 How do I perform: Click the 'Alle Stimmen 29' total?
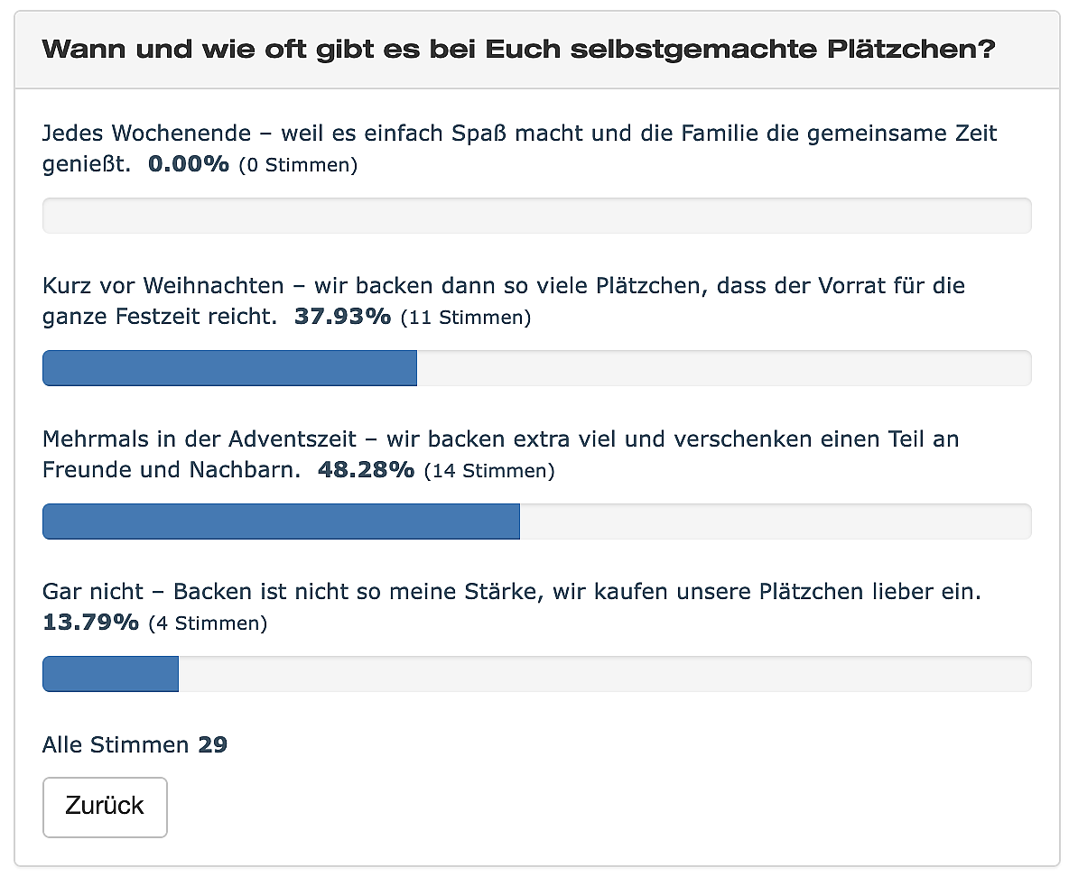coord(135,745)
